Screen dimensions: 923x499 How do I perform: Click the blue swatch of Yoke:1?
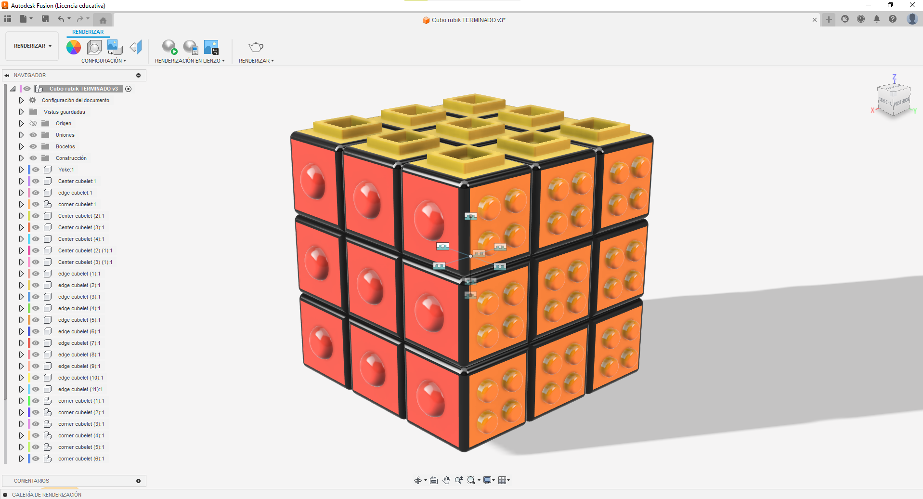tap(29, 170)
